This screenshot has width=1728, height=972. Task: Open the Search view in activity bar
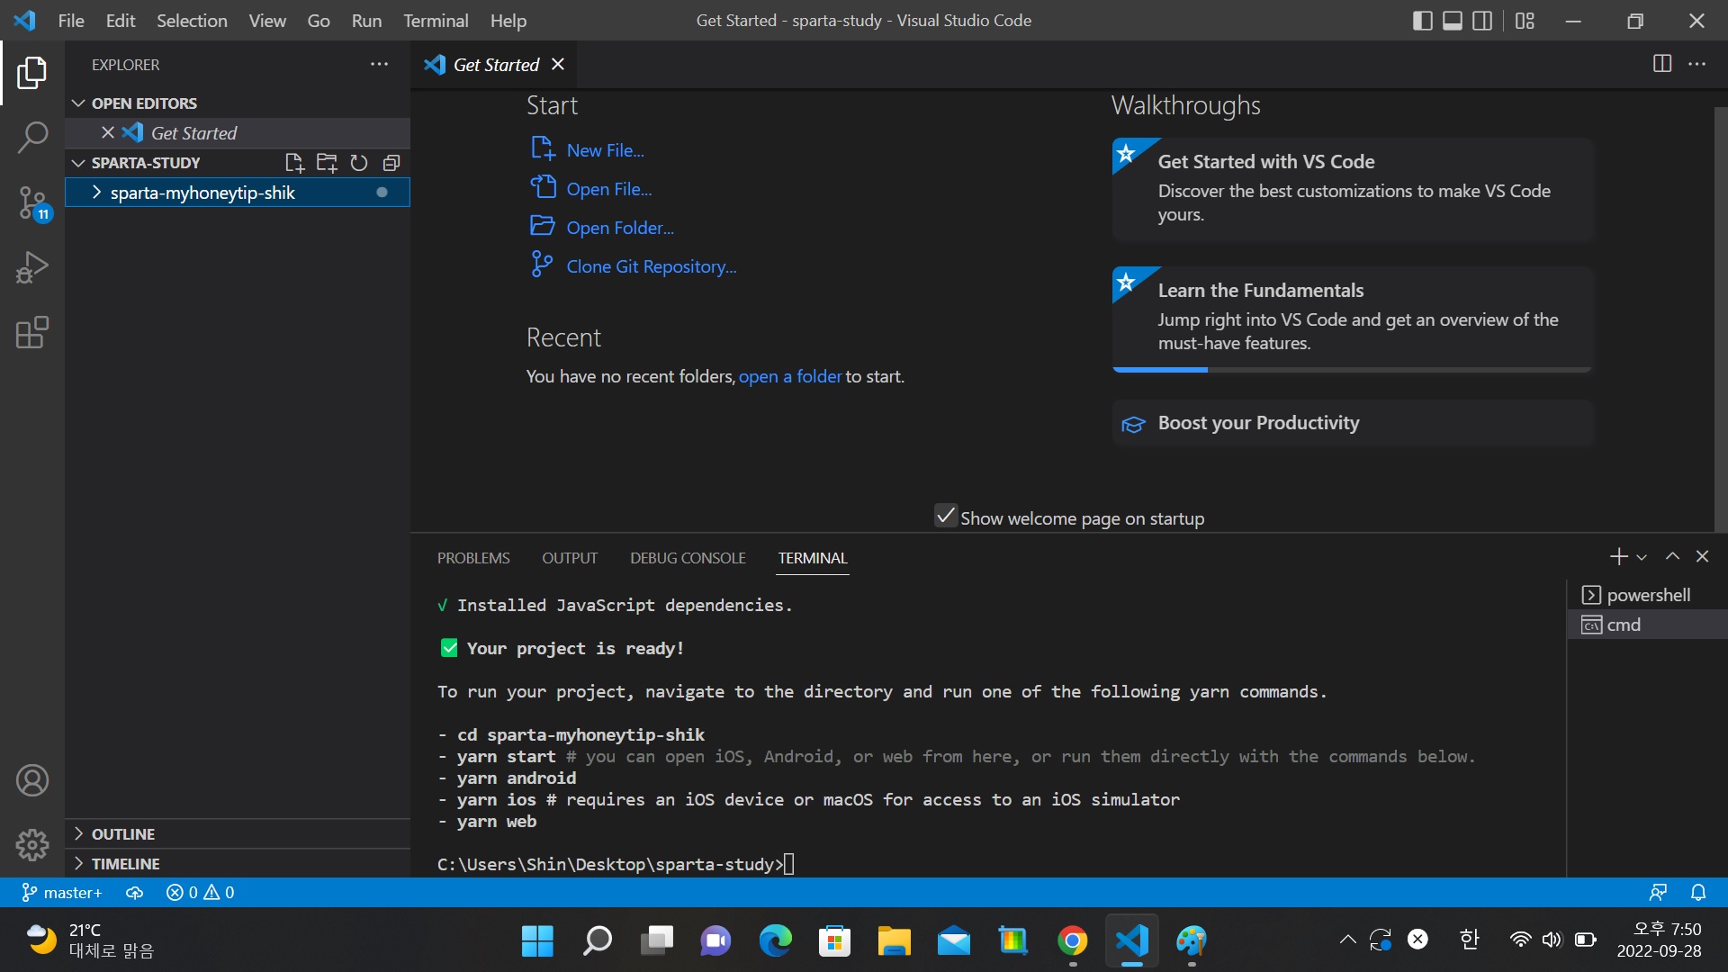tap(32, 138)
